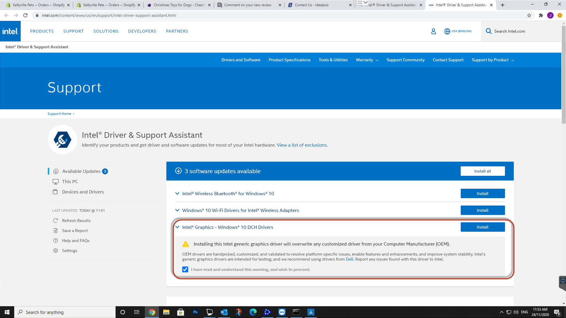The height and width of the screenshot is (318, 566).
Task: Click the Help and FAQs question icon
Action: click(x=55, y=241)
